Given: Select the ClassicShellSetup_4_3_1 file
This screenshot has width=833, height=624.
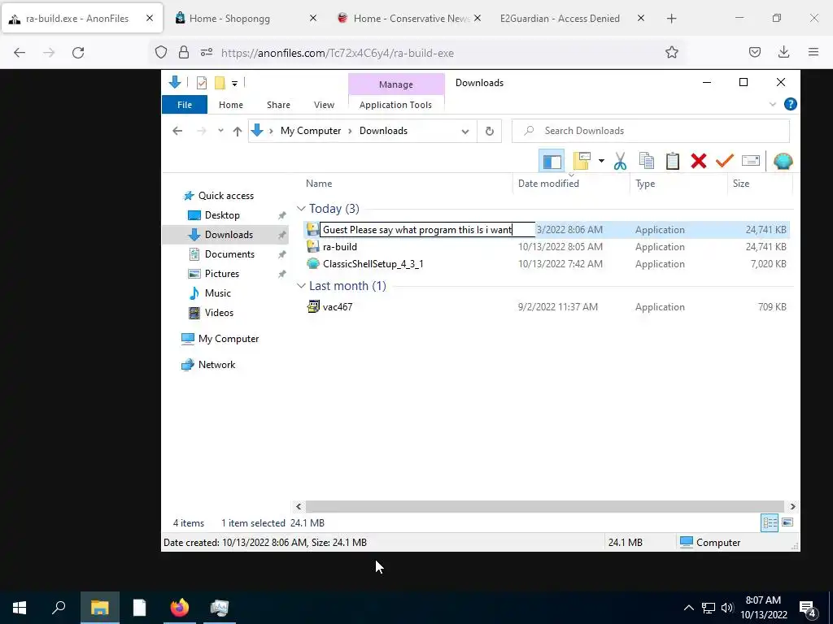Looking at the screenshot, I should (373, 264).
